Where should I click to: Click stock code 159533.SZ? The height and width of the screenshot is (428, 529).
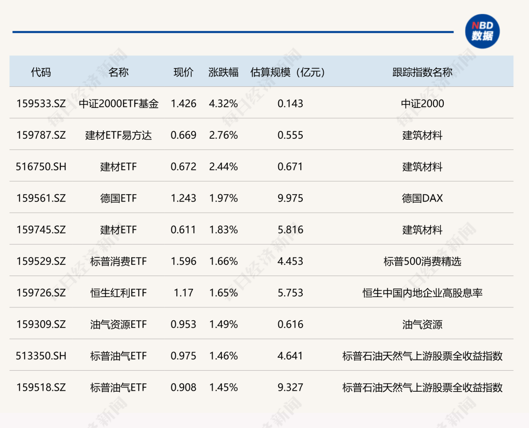41,103
